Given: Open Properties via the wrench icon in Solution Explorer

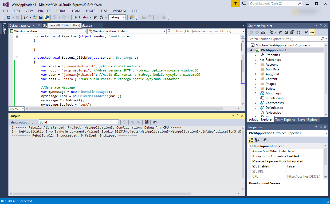Looking at the screenshot, I should (x=306, y=32).
